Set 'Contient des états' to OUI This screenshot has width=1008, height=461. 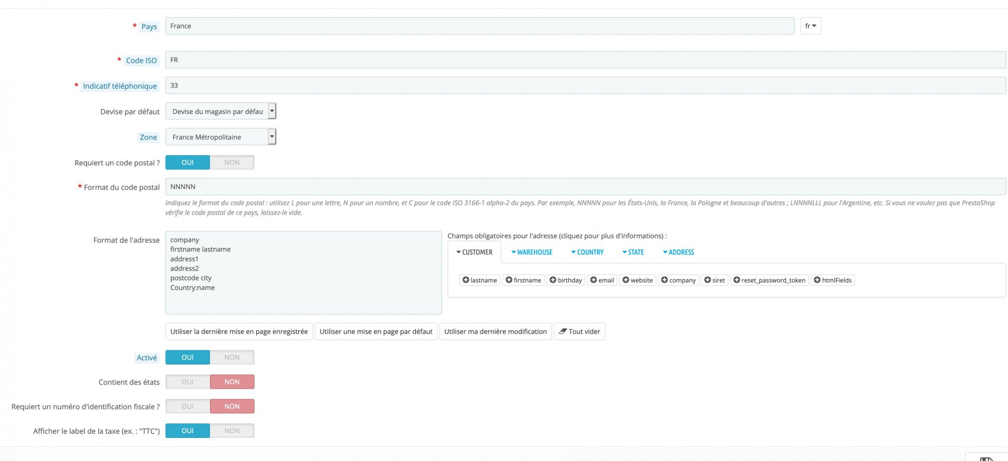187,382
